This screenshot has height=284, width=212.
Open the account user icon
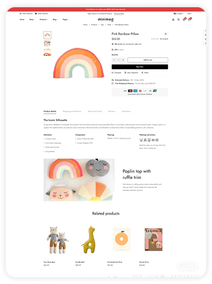pyautogui.click(x=173, y=19)
